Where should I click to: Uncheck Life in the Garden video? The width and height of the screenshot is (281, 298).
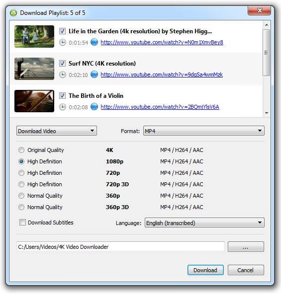[x=62, y=31]
